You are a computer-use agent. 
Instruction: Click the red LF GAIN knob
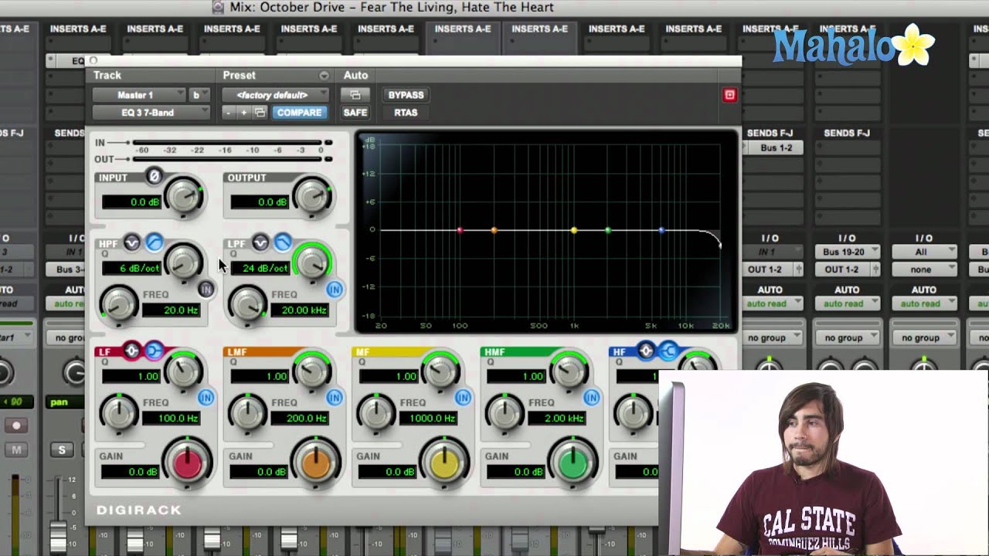point(188,463)
